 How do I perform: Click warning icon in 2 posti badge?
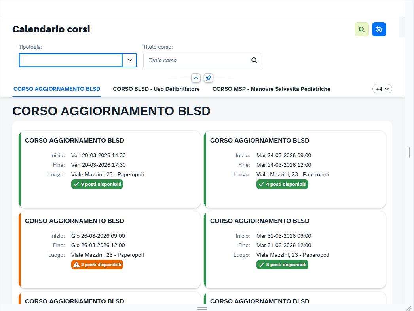tap(76, 265)
